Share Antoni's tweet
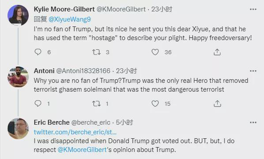This screenshot has width=264, height=159. tap(217, 104)
